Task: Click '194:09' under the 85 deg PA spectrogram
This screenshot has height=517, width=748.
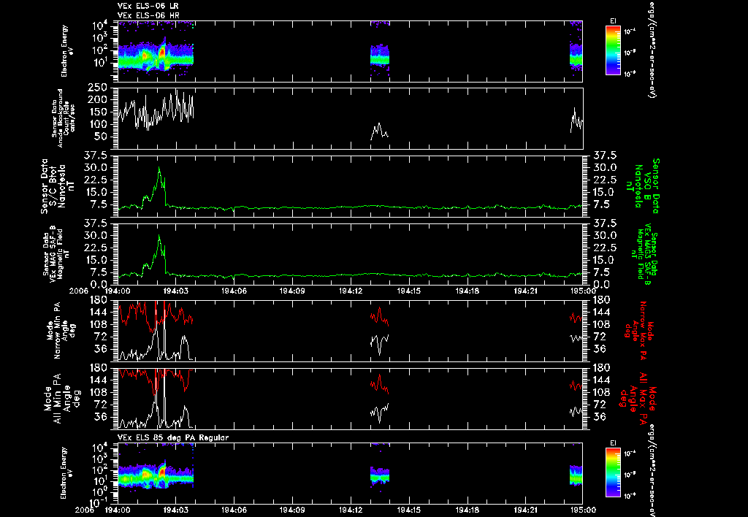Action: point(292,510)
